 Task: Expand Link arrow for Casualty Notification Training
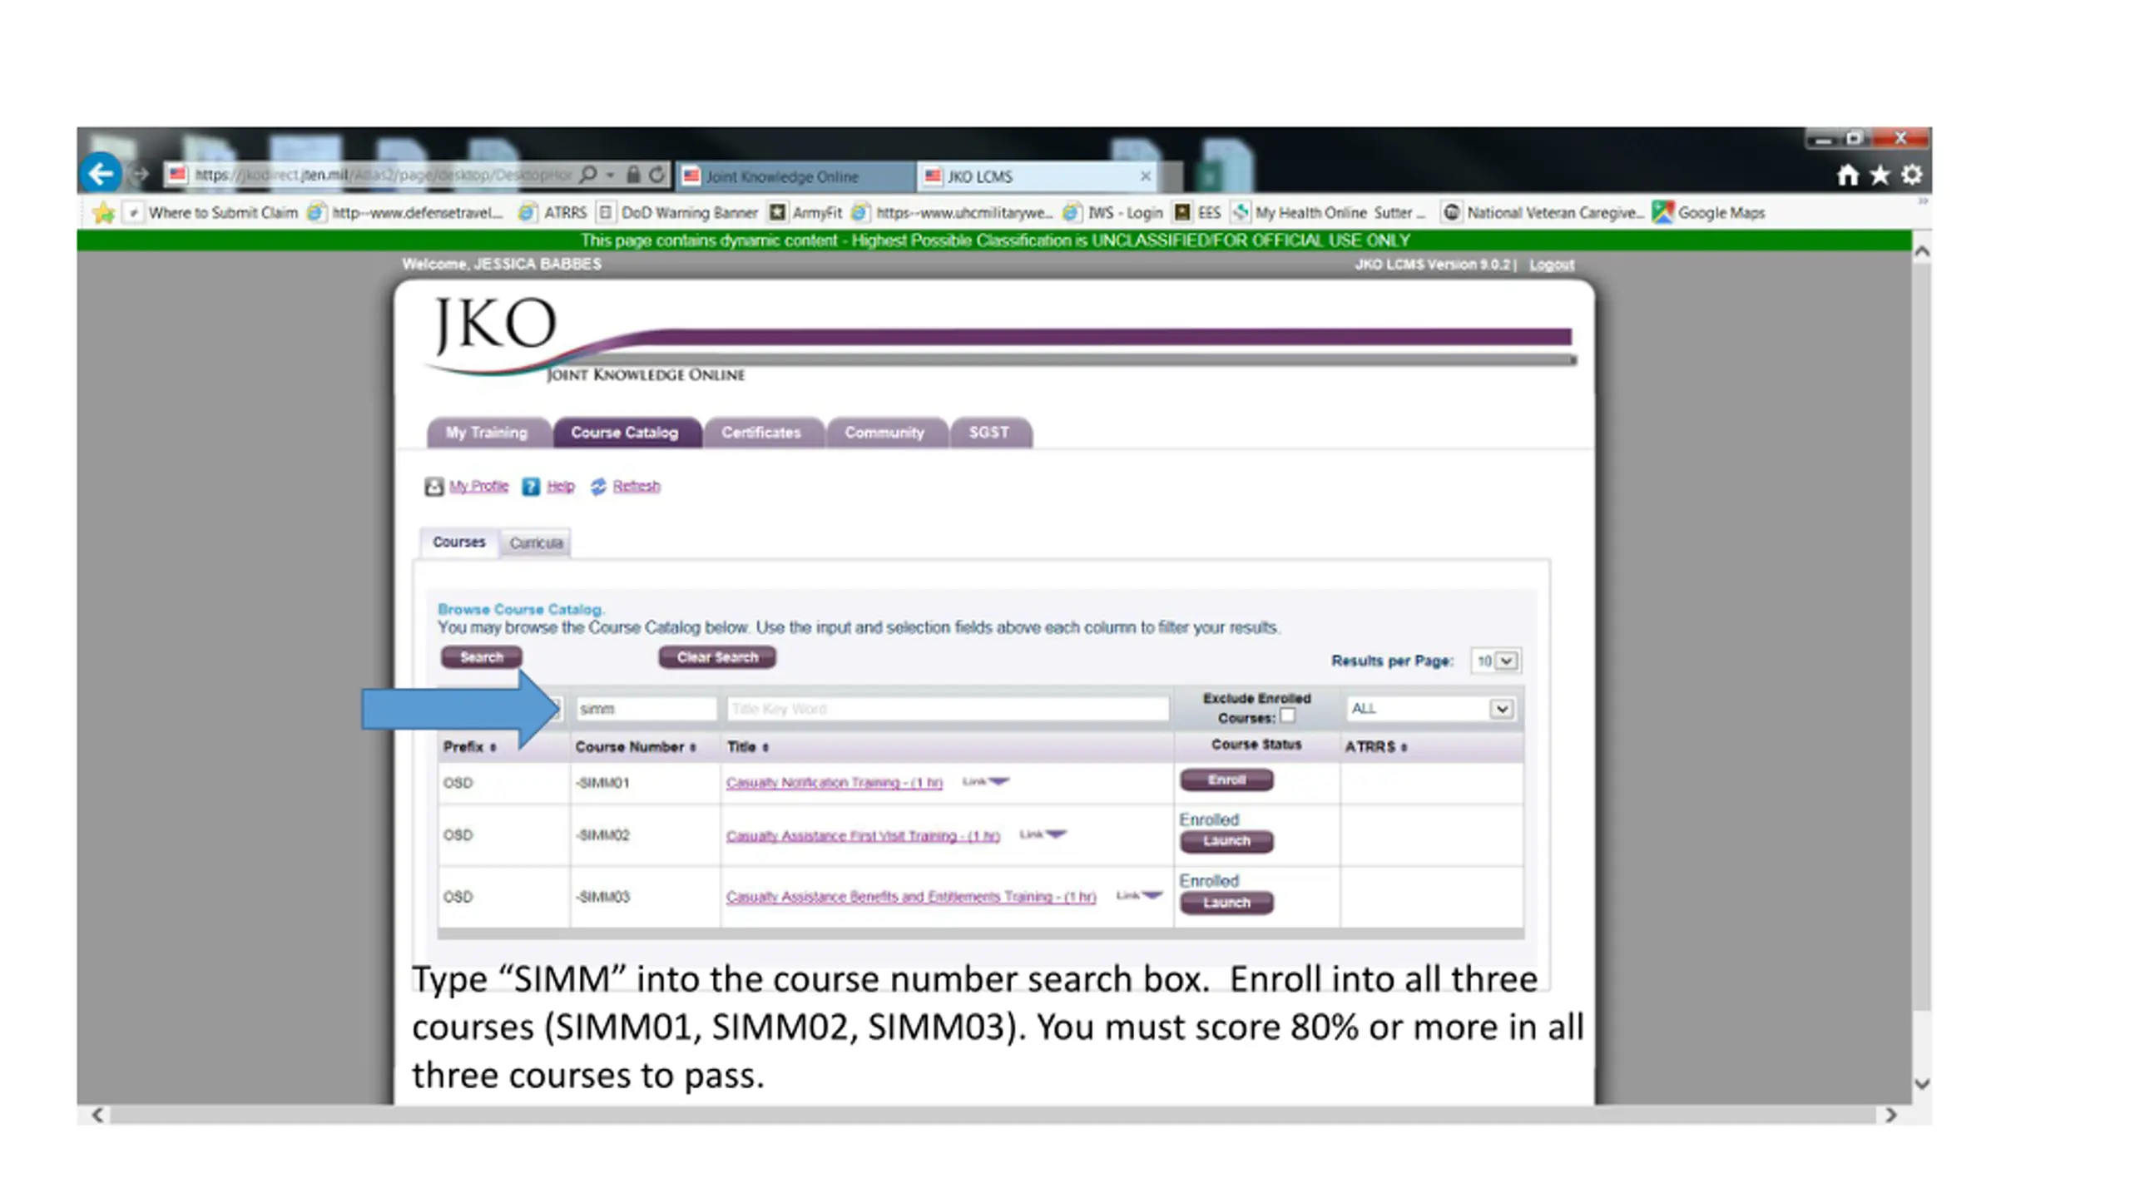(x=998, y=781)
